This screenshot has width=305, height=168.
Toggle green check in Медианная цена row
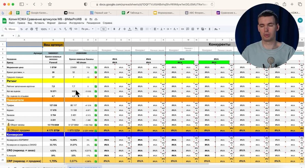pyautogui.click(x=96, y=68)
